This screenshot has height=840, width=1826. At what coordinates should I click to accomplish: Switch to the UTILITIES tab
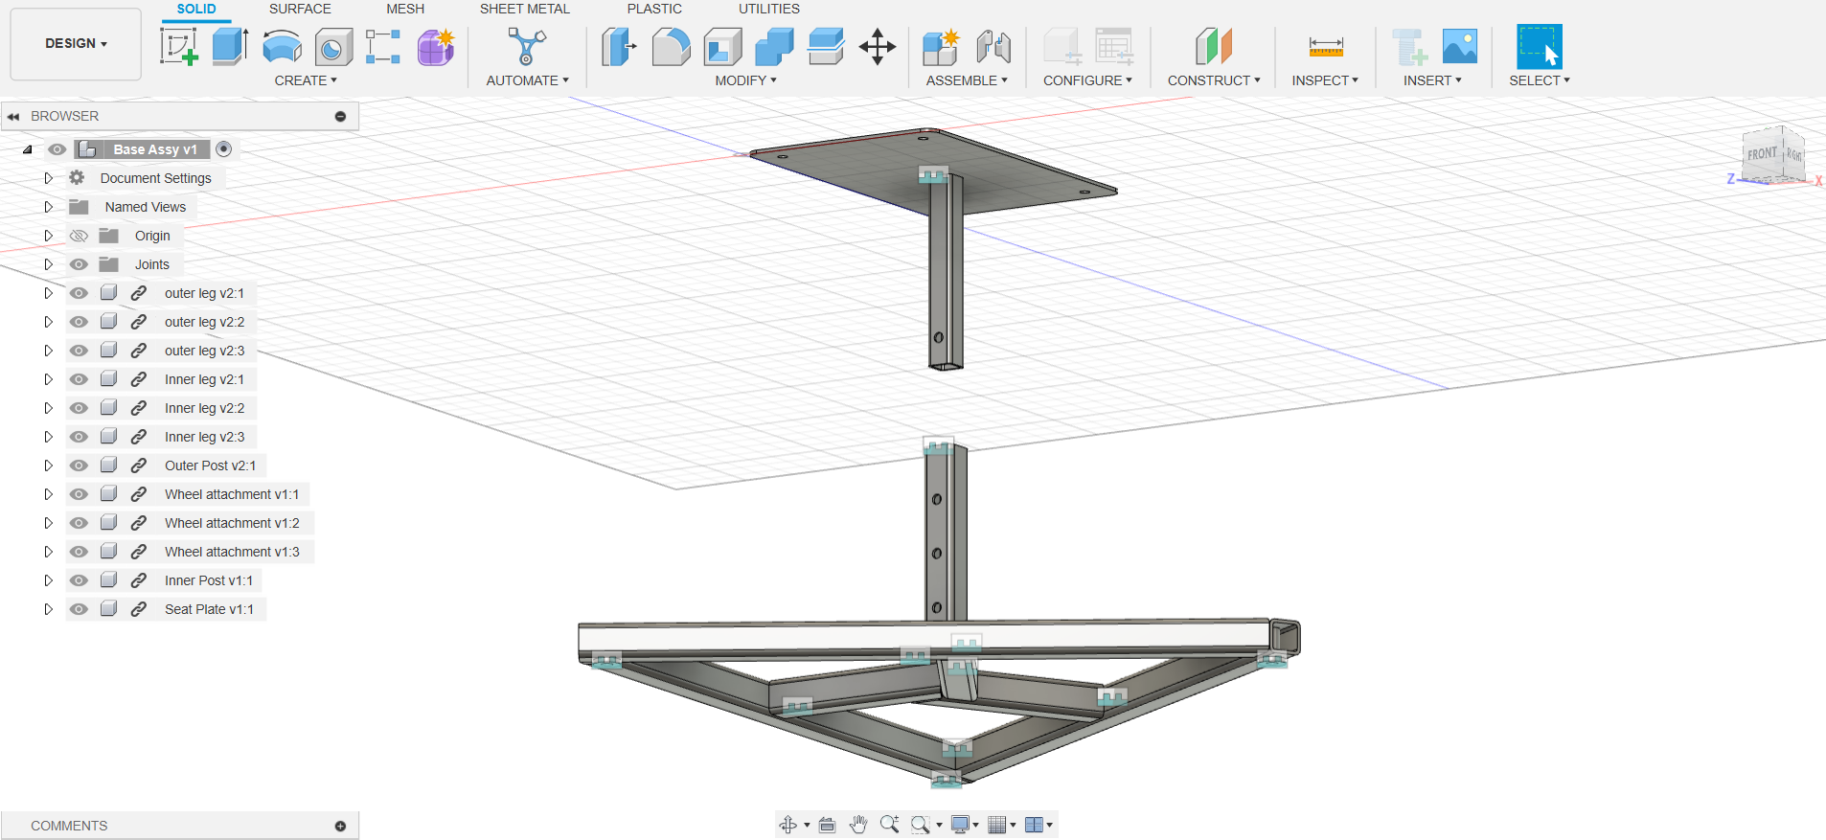[769, 9]
